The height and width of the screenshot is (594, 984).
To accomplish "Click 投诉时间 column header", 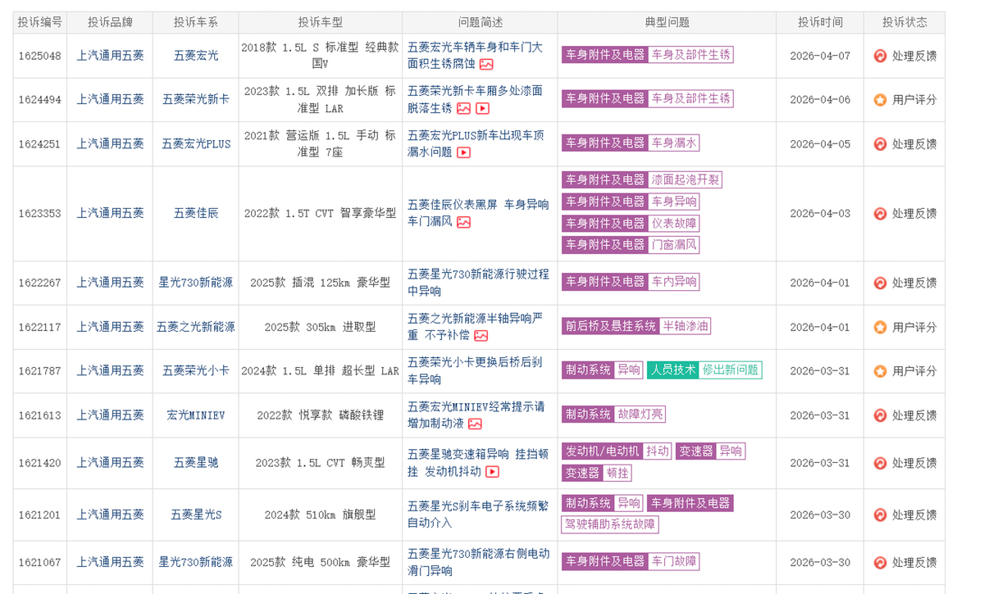I will [x=820, y=22].
